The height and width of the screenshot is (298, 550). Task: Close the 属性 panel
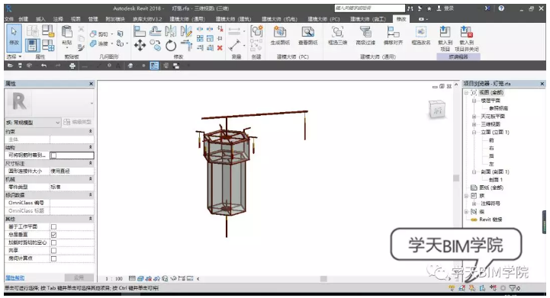(x=92, y=83)
